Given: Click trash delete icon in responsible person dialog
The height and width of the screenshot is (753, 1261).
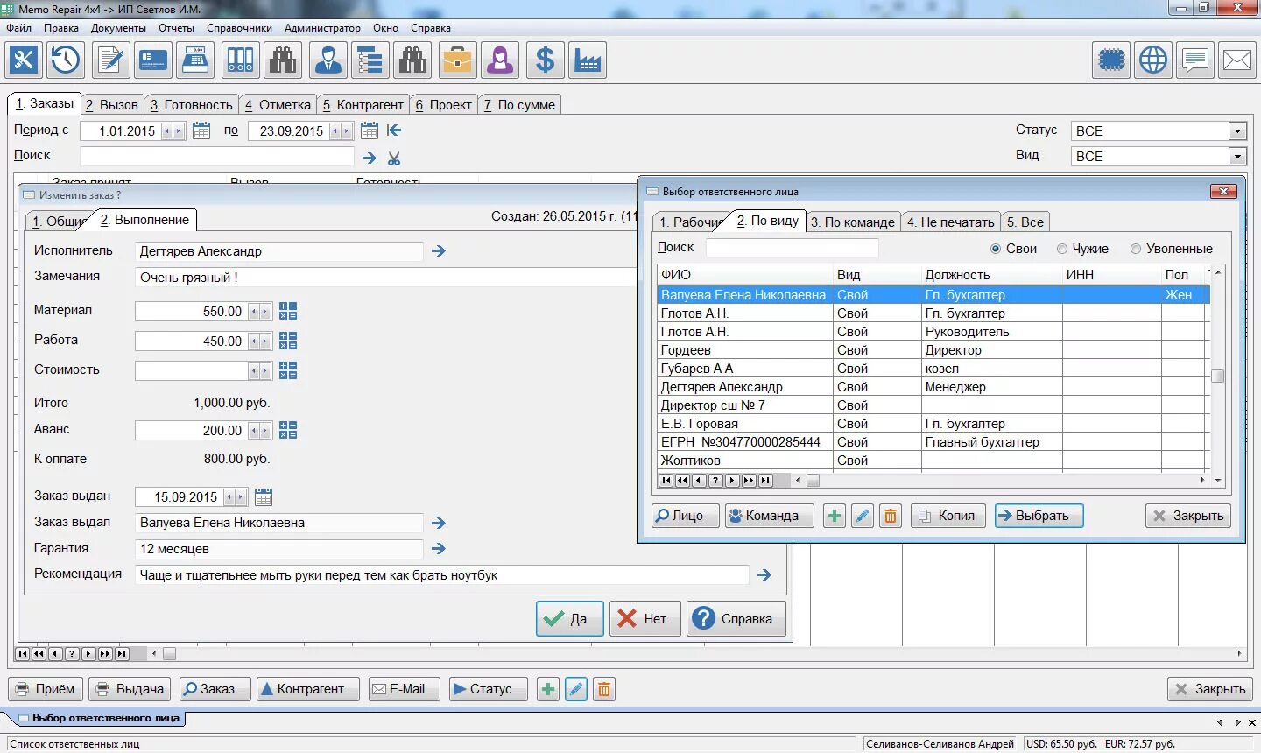Looking at the screenshot, I should pos(891,516).
